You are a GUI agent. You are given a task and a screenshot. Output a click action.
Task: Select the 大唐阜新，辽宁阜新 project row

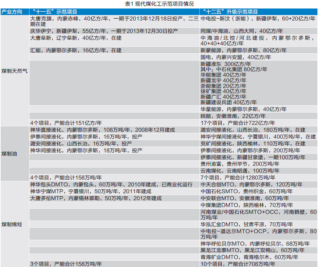pyautogui.click(x=114, y=41)
